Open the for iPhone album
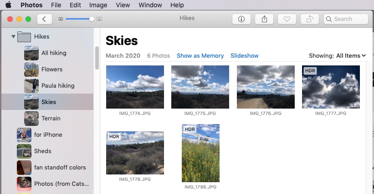Viewport: 374px width, 194px height. [47, 135]
